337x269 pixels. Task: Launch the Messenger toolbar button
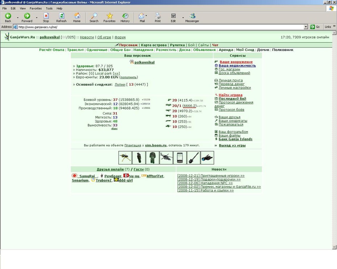point(192,18)
